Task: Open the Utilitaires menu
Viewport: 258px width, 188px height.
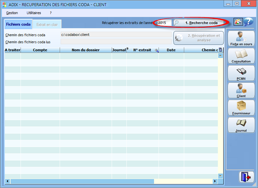Action: tap(34, 13)
